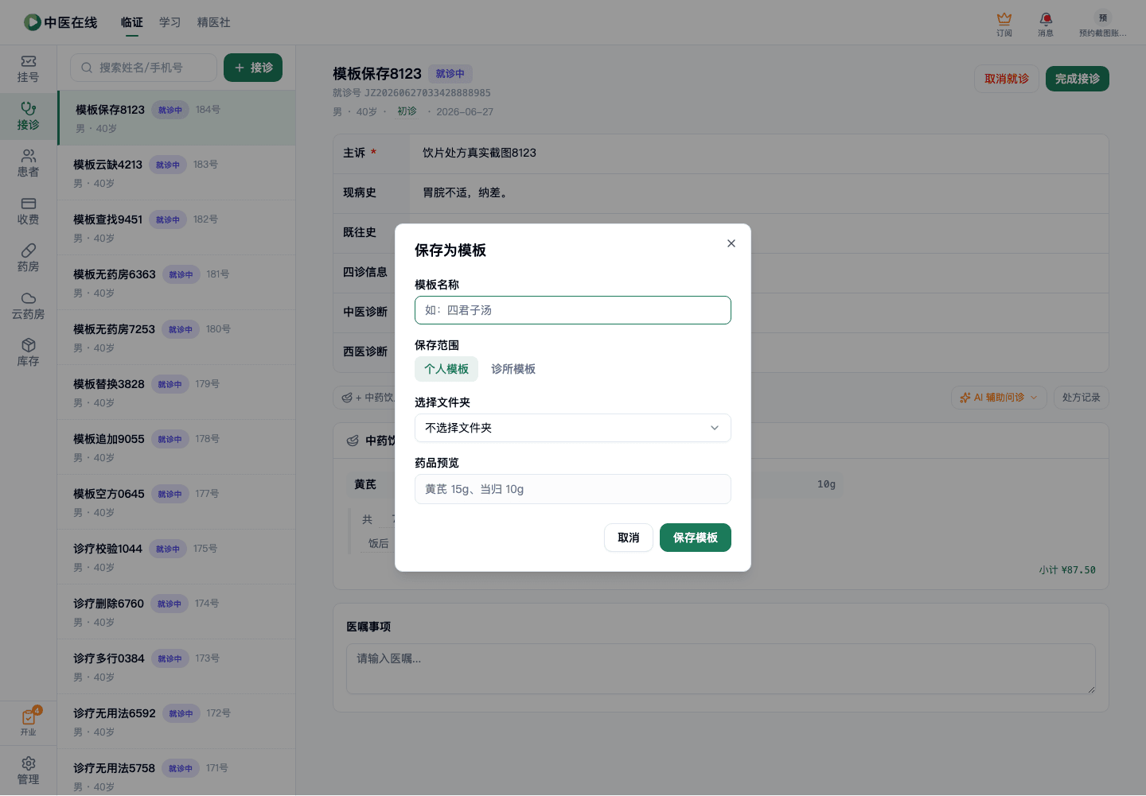Select patient 模板查找9451 in list

click(x=177, y=227)
